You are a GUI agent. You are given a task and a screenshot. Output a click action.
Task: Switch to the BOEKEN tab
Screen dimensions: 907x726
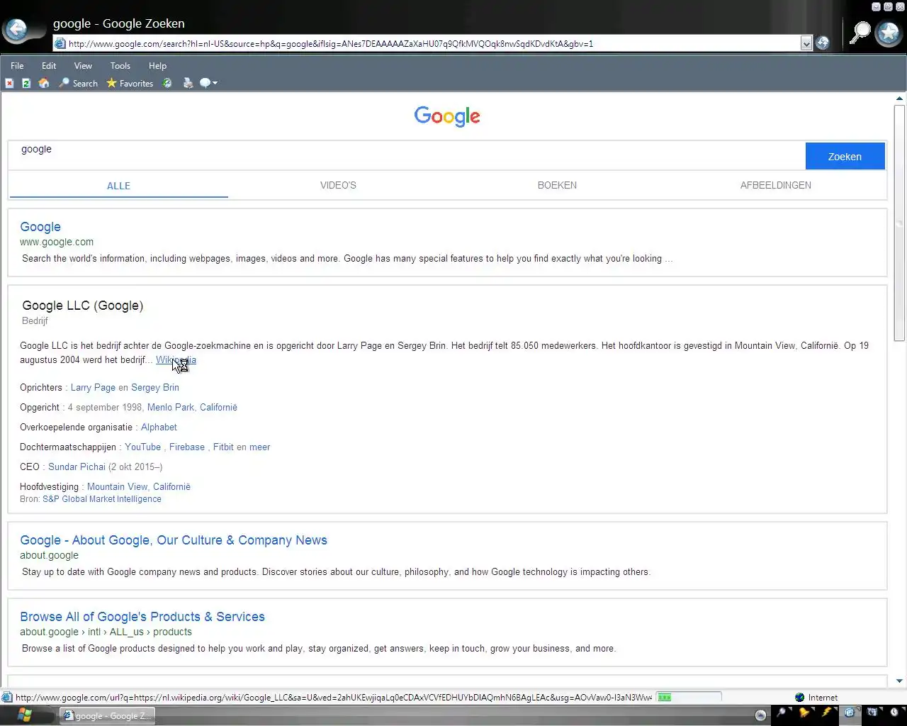[x=557, y=185]
